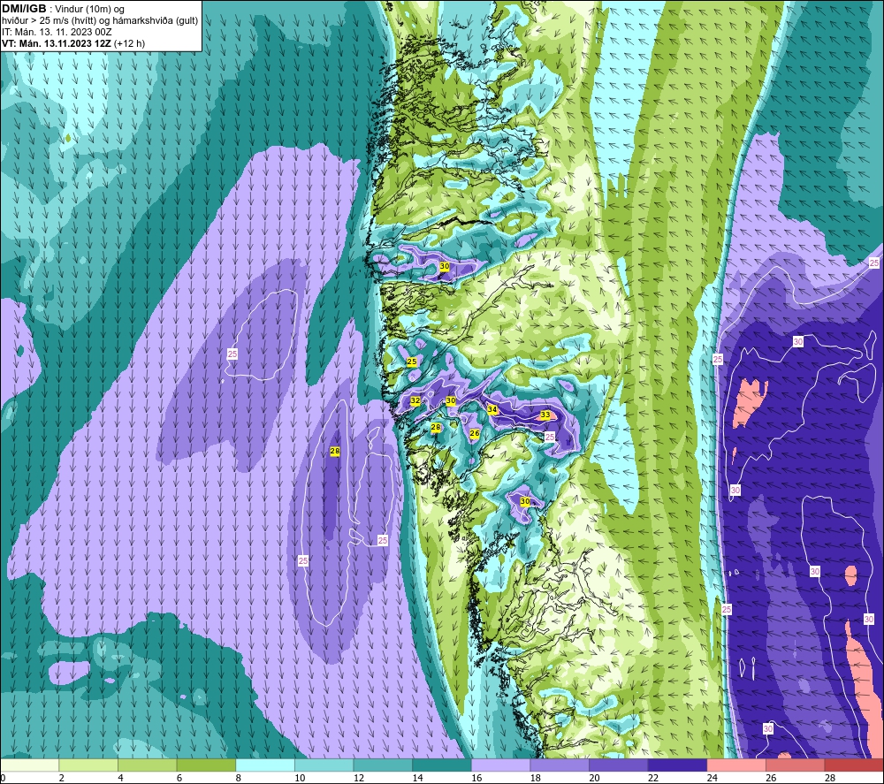Select the 20–22 m/s violet scale swatch
The height and width of the screenshot is (784, 884).
pyautogui.click(x=619, y=765)
